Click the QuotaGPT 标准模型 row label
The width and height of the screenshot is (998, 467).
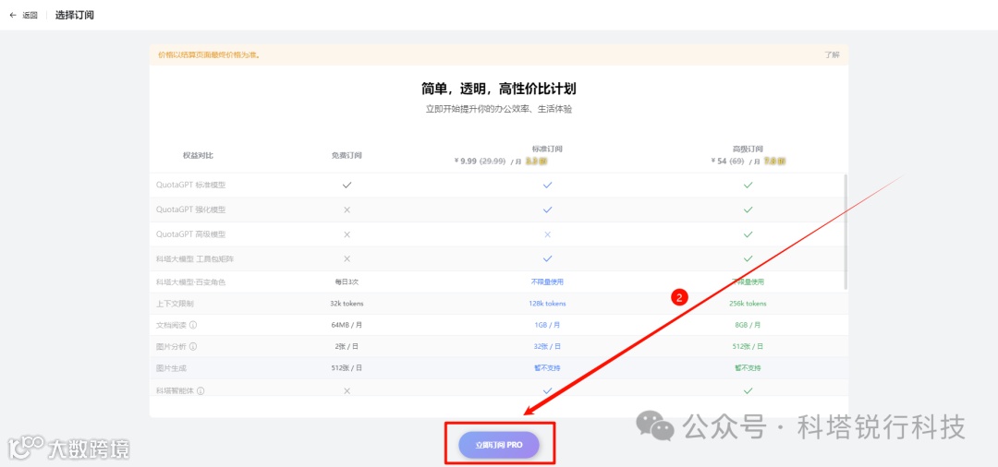coord(191,185)
